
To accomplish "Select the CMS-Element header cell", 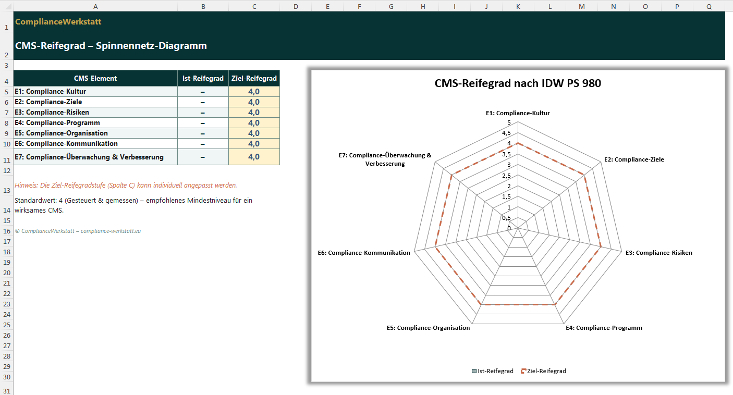I will (95, 78).
